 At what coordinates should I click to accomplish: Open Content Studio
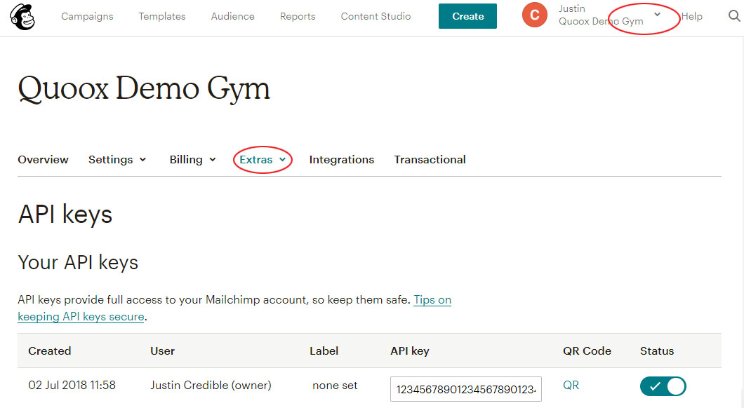tap(376, 16)
